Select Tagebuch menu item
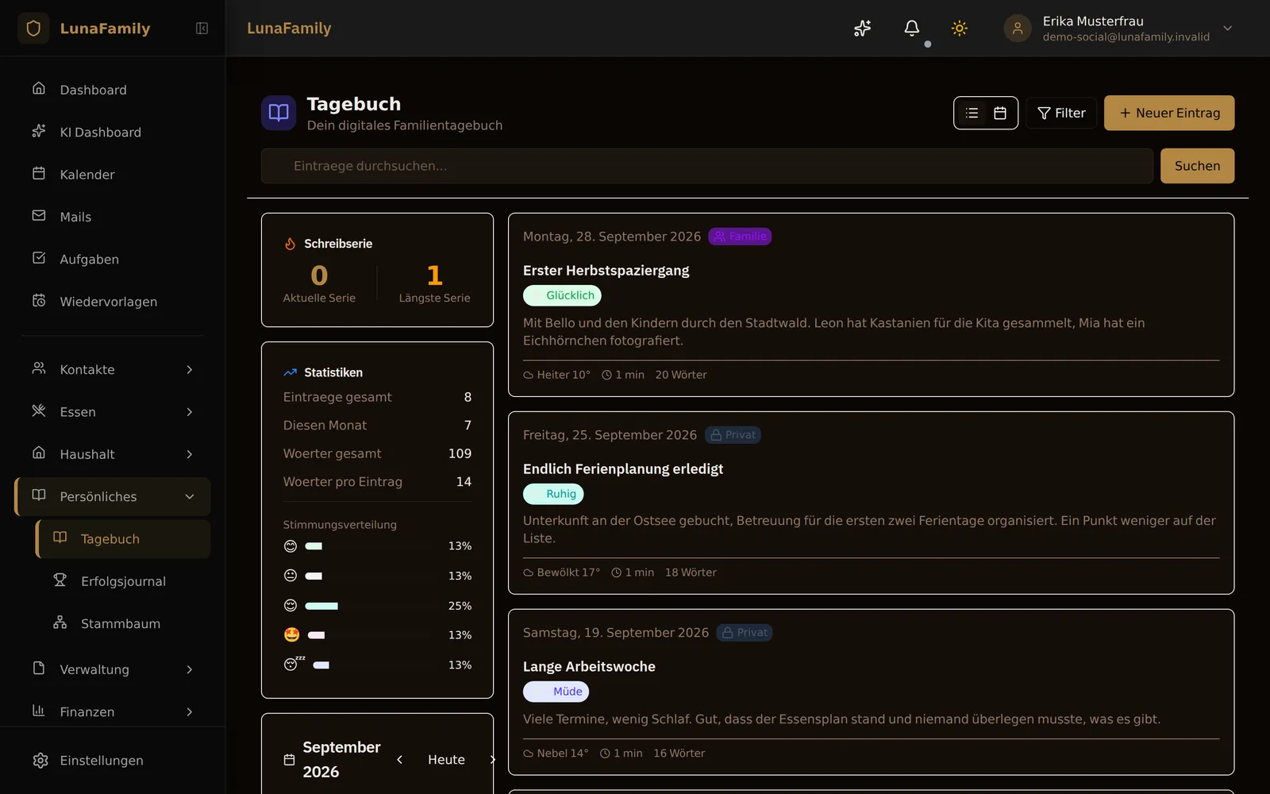The height and width of the screenshot is (794, 1270). (x=123, y=539)
